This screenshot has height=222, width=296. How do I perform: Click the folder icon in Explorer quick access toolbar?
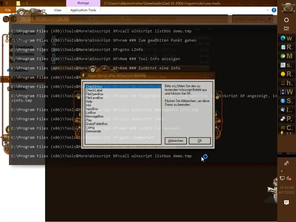pos(18,3)
